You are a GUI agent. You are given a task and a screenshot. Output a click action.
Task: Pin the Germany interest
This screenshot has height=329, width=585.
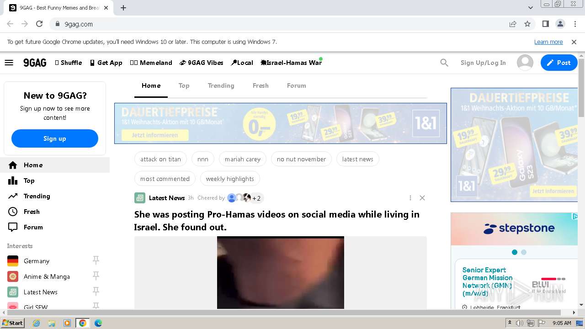point(96,260)
